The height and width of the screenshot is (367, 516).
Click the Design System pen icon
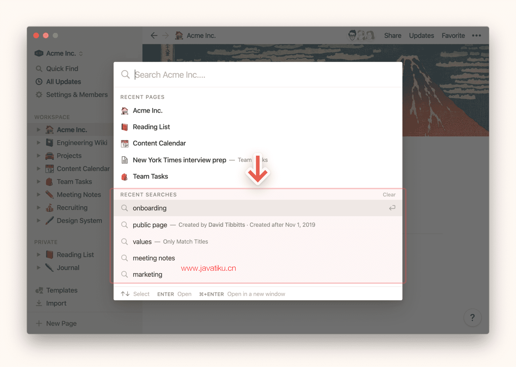point(50,220)
